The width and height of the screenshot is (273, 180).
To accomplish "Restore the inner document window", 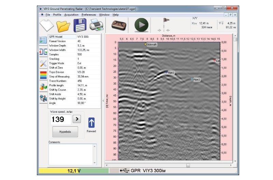I will tap(230, 15).
